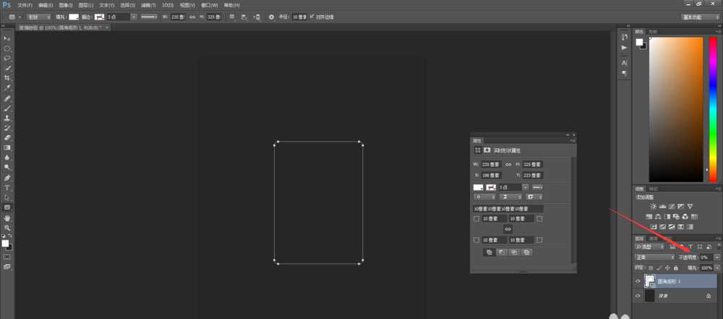723x319 pixels.
Task: Select the Lasso tool
Action: click(x=7, y=58)
